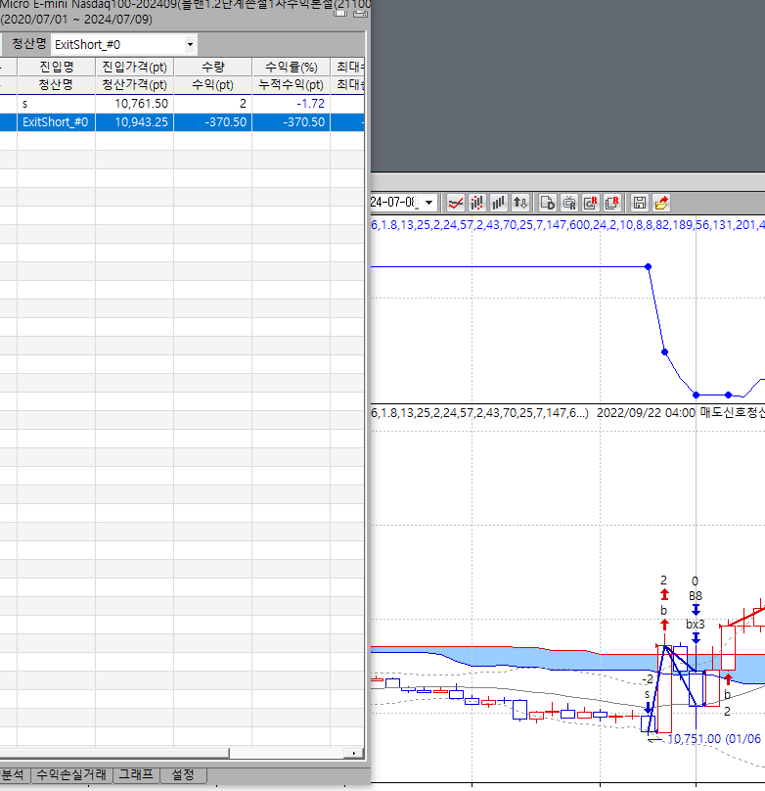Expand the date dropdown in chart toolbar
765x791 pixels.
429,203
